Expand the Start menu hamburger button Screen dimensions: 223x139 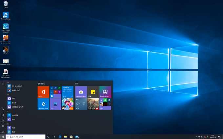point(3,84)
